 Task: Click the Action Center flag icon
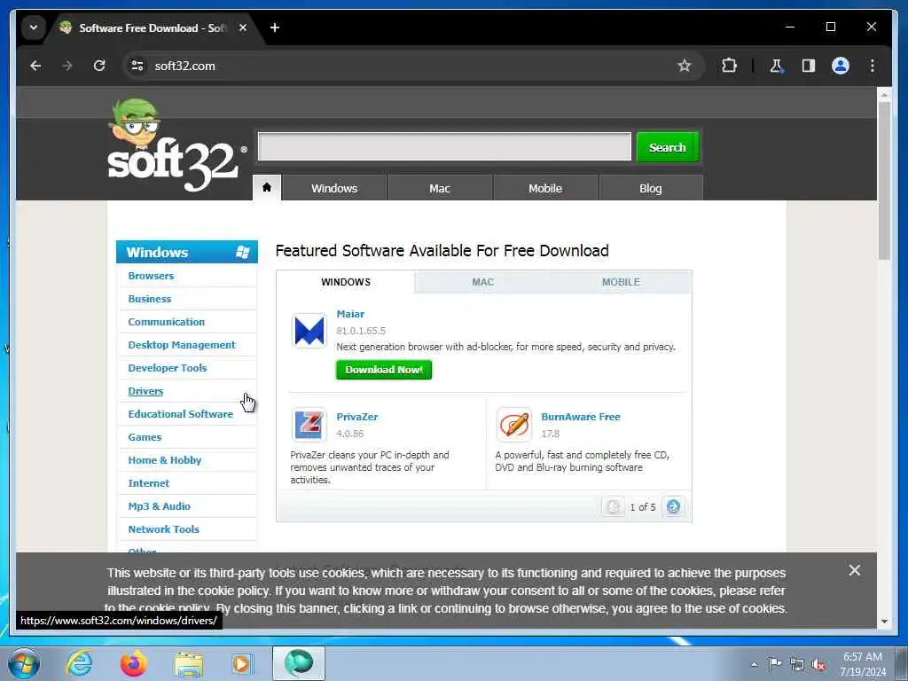pos(775,664)
